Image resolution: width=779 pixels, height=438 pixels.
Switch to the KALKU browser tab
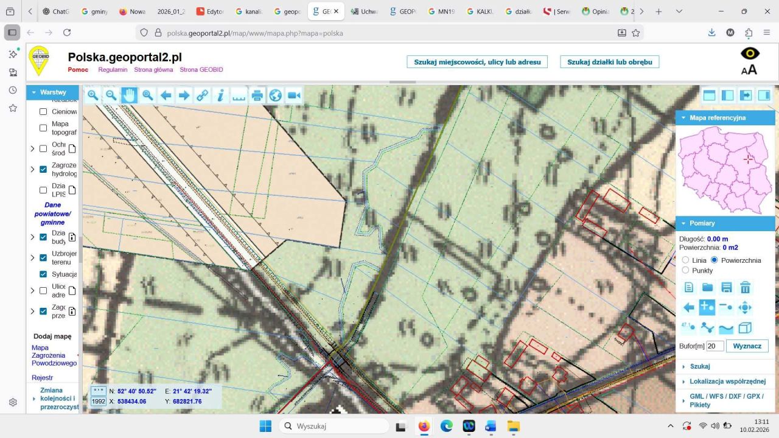tap(482, 12)
